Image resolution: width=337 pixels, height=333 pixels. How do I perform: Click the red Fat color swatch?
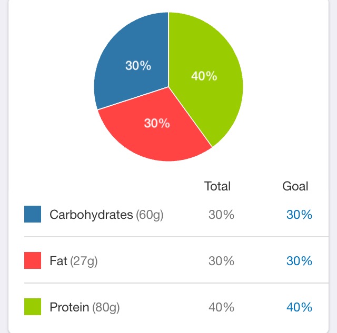point(33,260)
